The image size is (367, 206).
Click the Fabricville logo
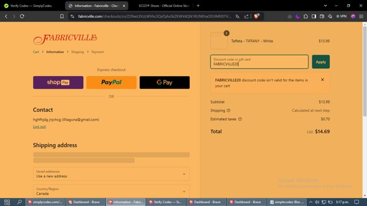(65, 39)
